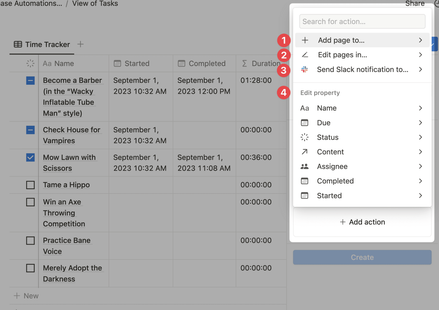The image size is (439, 310).
Task: Click the Slack icon beside the notification action
Action: point(305,70)
